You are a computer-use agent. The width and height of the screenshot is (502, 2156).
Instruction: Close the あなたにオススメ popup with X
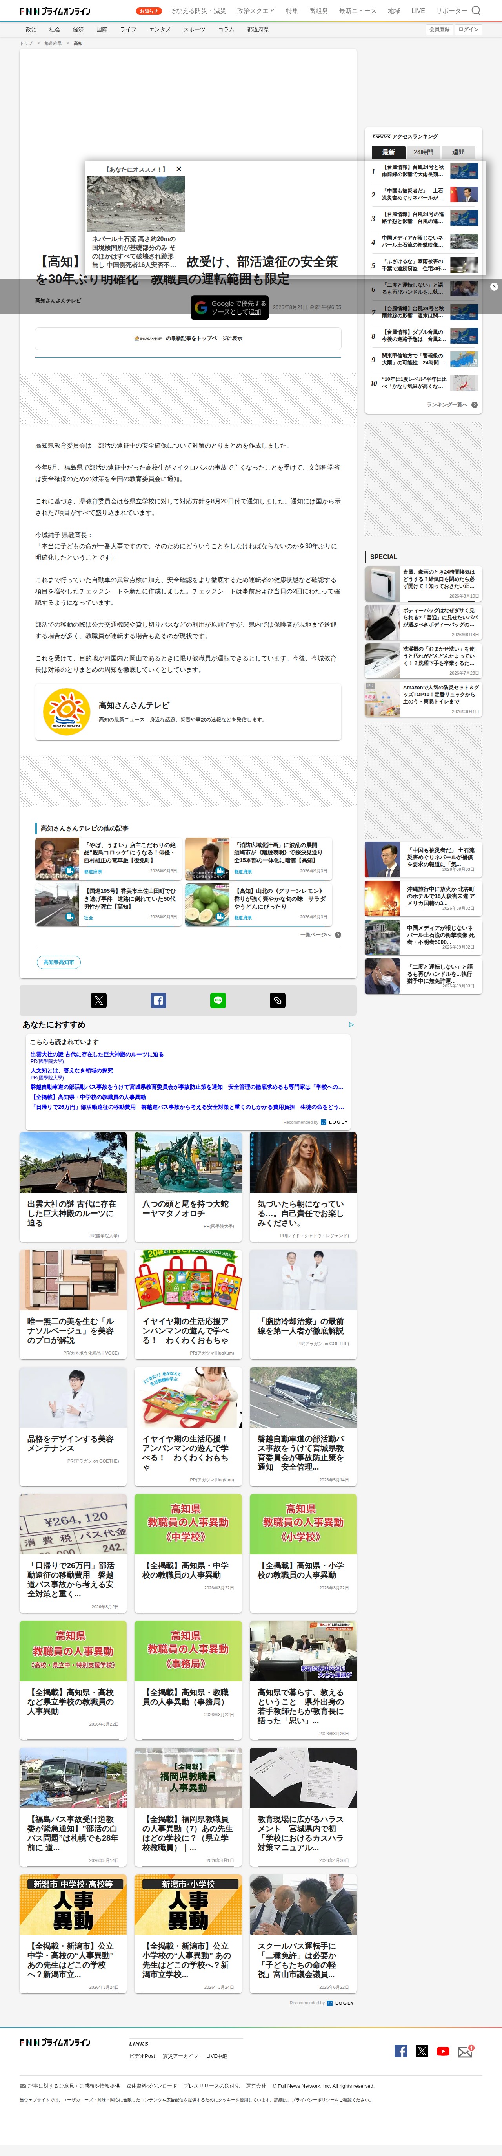click(178, 169)
